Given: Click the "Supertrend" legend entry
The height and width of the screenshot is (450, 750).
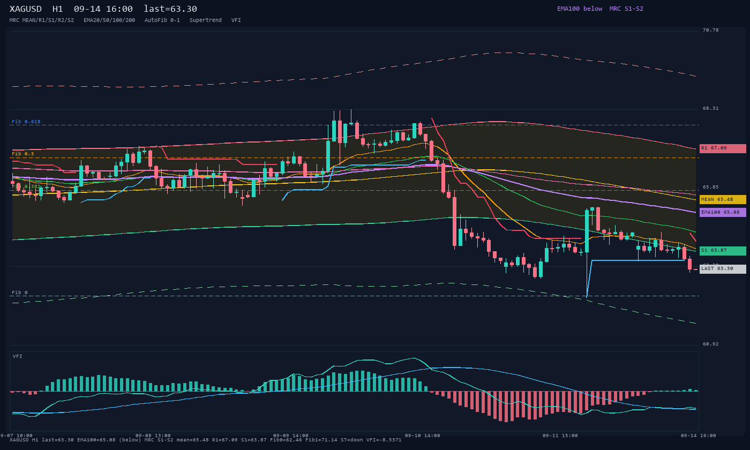Looking at the screenshot, I should coord(206,20).
